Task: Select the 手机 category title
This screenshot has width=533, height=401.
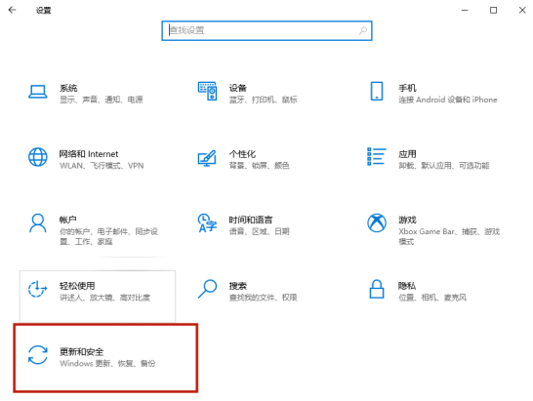Action: (x=407, y=88)
